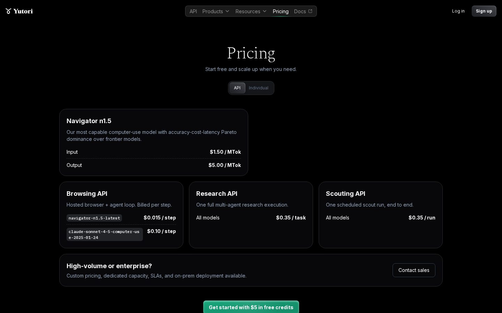
Task: Switch pricing toggle to API
Action: [237, 88]
